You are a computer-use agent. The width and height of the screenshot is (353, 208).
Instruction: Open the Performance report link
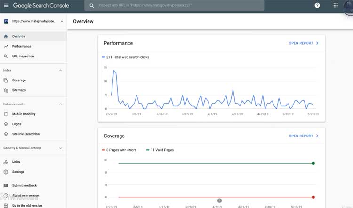pyautogui.click(x=304, y=43)
